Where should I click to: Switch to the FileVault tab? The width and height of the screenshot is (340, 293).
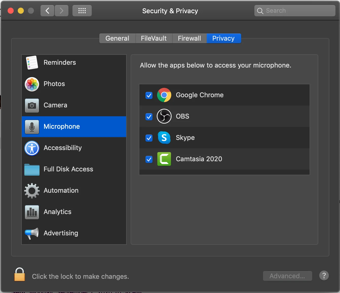pos(154,38)
